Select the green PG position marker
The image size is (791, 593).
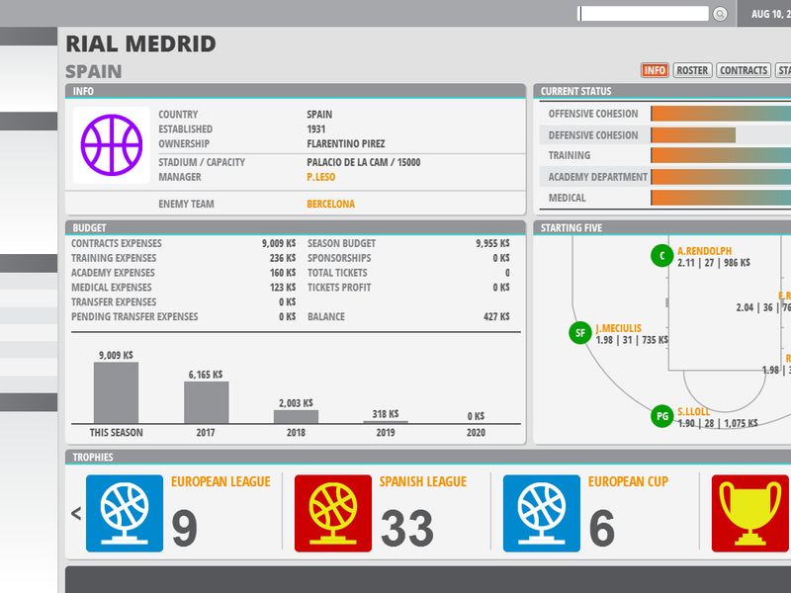pos(661,416)
